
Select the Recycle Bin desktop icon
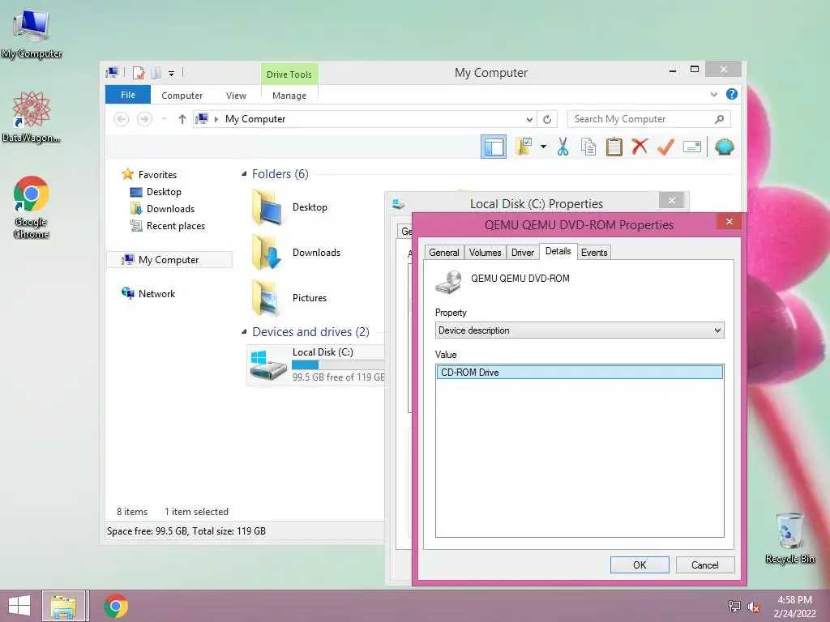[789, 538]
